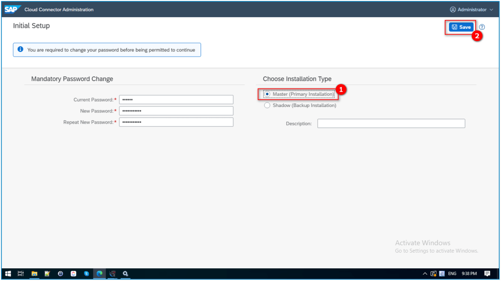Click the Save button

click(x=461, y=27)
